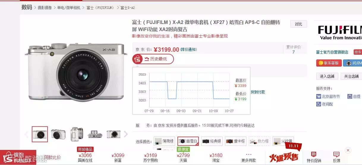Image resolution: width=362 pixels, height=165 pixels.
Task: Click the red shopping bag icon
Action: 138,59
